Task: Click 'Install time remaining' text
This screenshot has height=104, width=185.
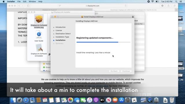Action: 93,53
